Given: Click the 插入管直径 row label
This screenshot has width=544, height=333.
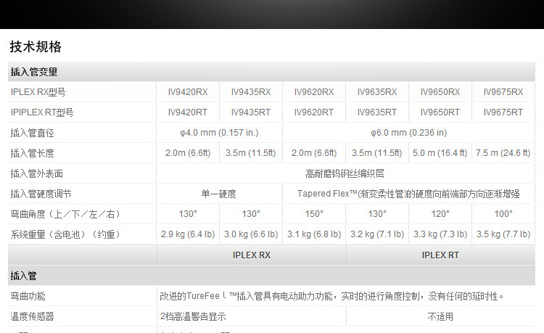Looking at the screenshot, I should pos(32,133).
